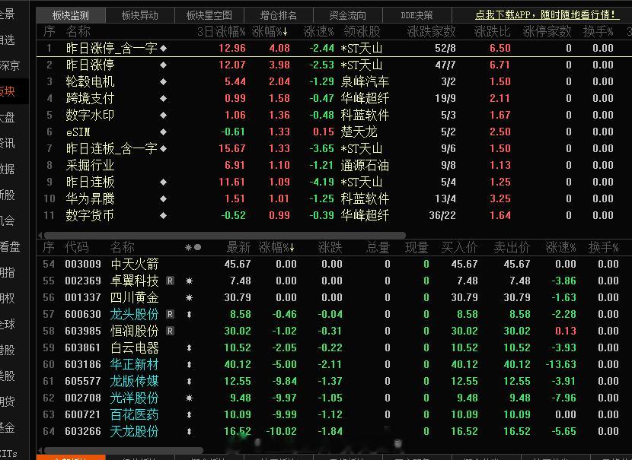This screenshot has width=632, height=460.
Task: Click the star marker beside 四川黄金
Action: 189,297
